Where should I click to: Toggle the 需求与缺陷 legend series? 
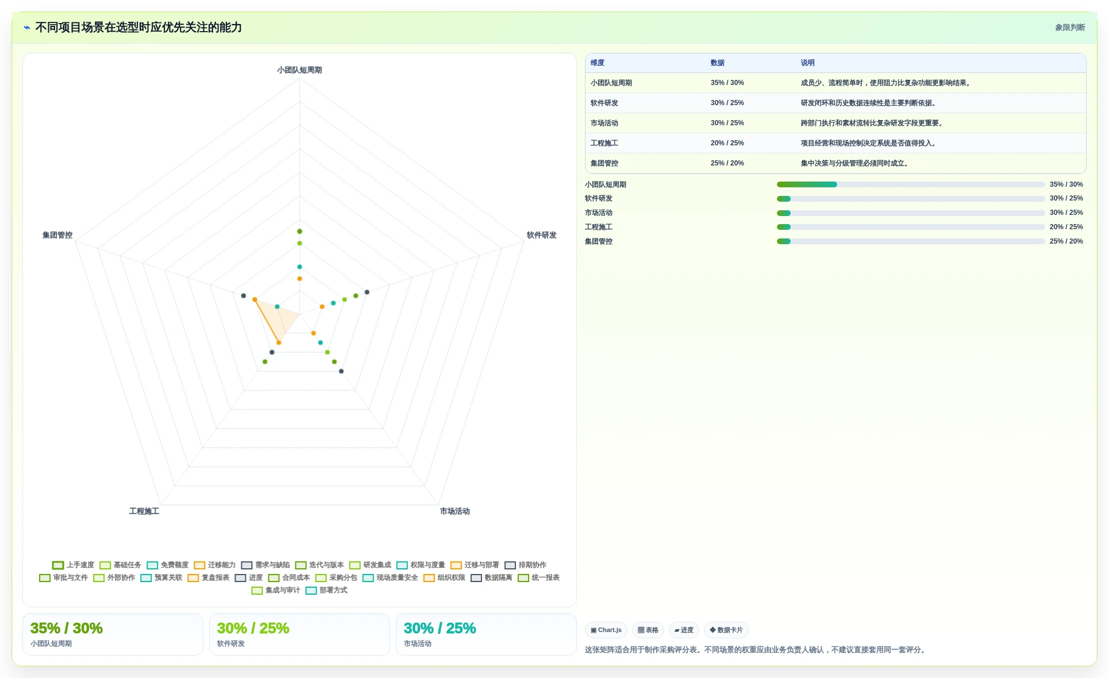click(x=265, y=565)
